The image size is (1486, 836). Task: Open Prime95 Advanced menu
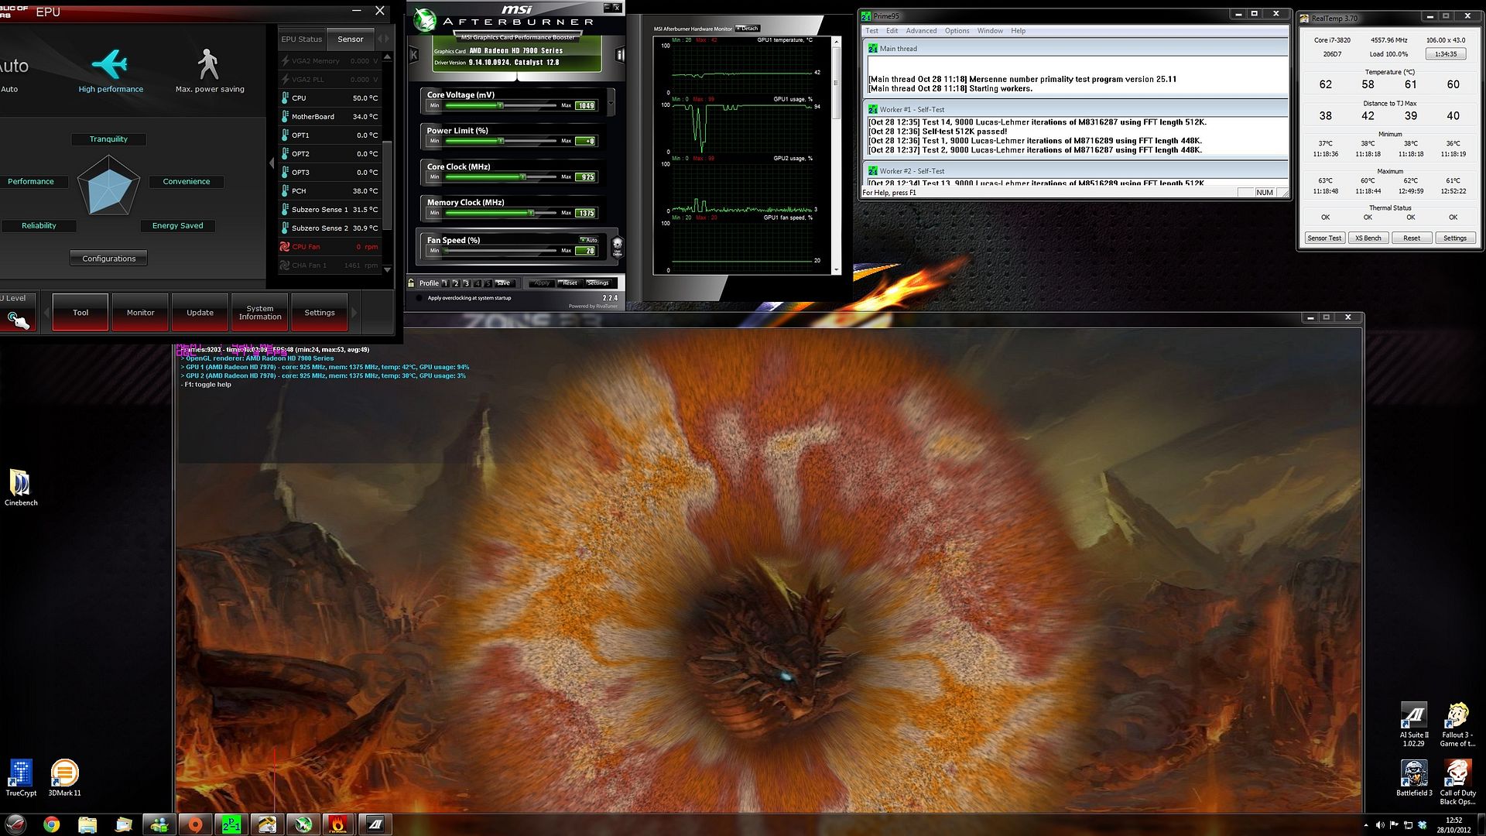921,31
